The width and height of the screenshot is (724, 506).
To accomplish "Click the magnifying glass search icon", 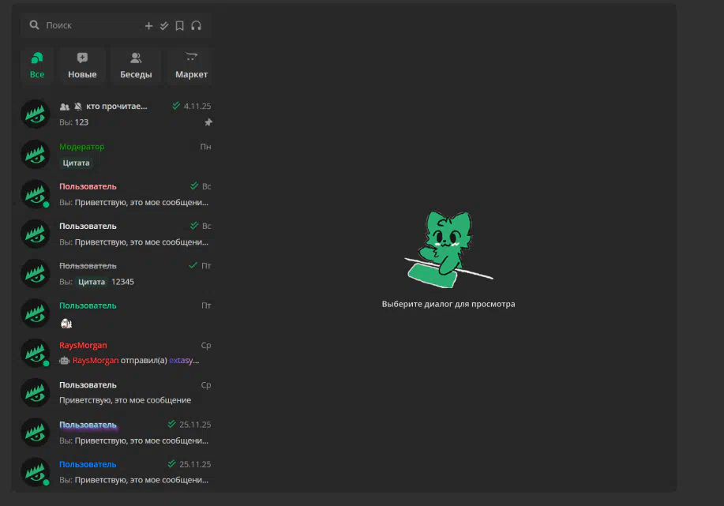I will (x=34, y=25).
